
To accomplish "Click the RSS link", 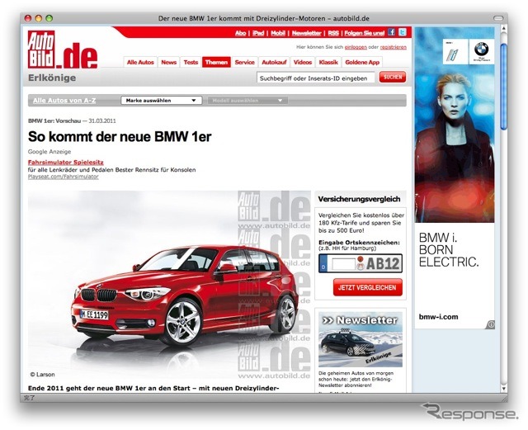I will pyautogui.click(x=333, y=33).
